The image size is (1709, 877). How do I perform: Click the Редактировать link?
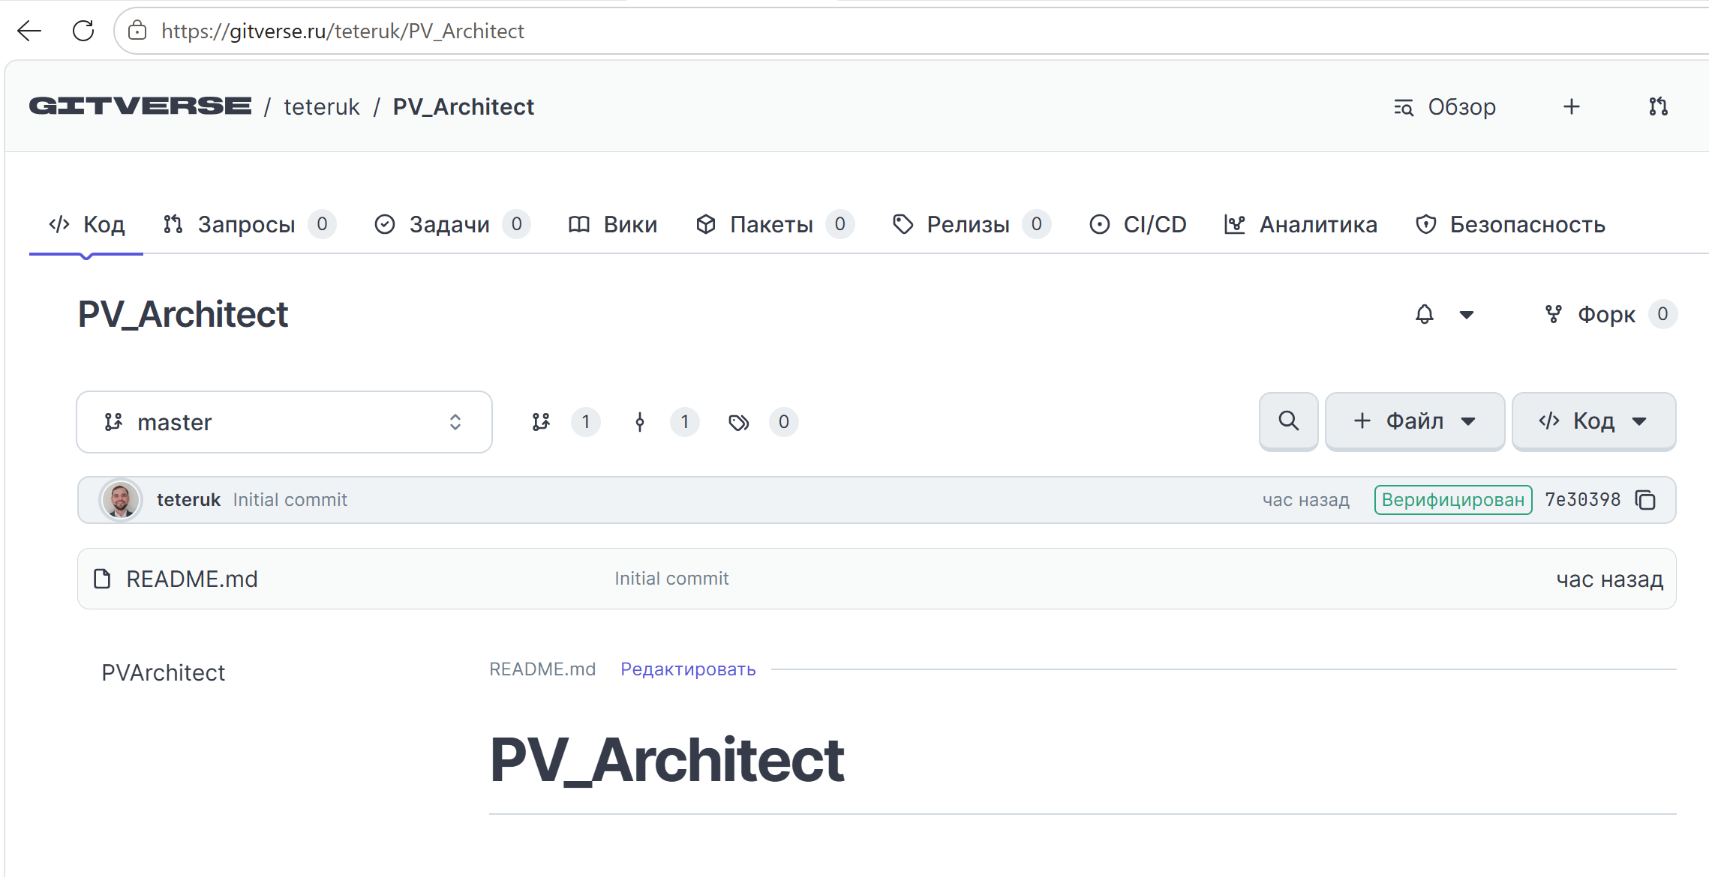688,669
